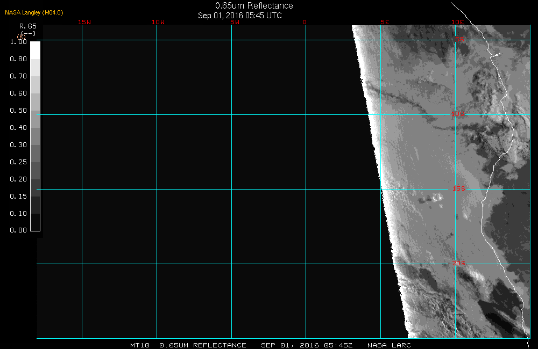Select the 0.10 colorbar value
This screenshot has width=538, height=349.
pyautogui.click(x=18, y=213)
